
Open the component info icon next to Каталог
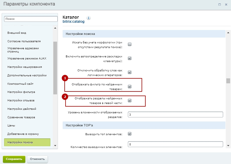pos(89,18)
